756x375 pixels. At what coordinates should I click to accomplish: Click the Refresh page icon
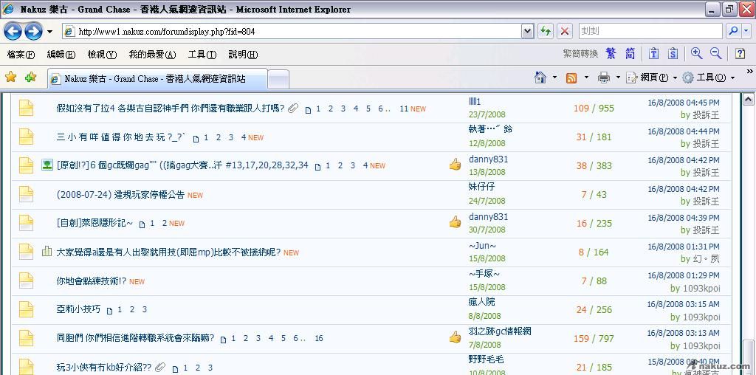pyautogui.click(x=546, y=31)
